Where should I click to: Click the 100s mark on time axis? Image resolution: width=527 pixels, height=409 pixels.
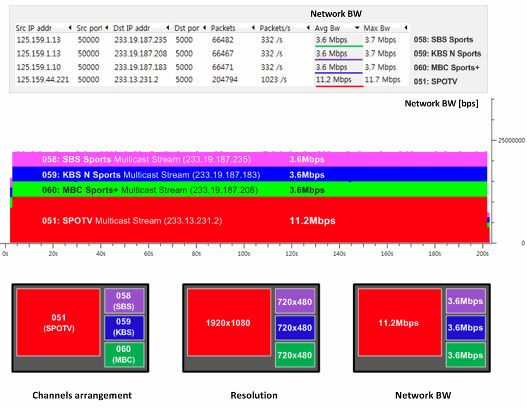coord(244,253)
